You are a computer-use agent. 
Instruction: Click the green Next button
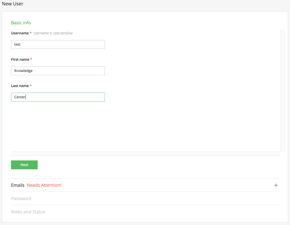pyautogui.click(x=24, y=165)
